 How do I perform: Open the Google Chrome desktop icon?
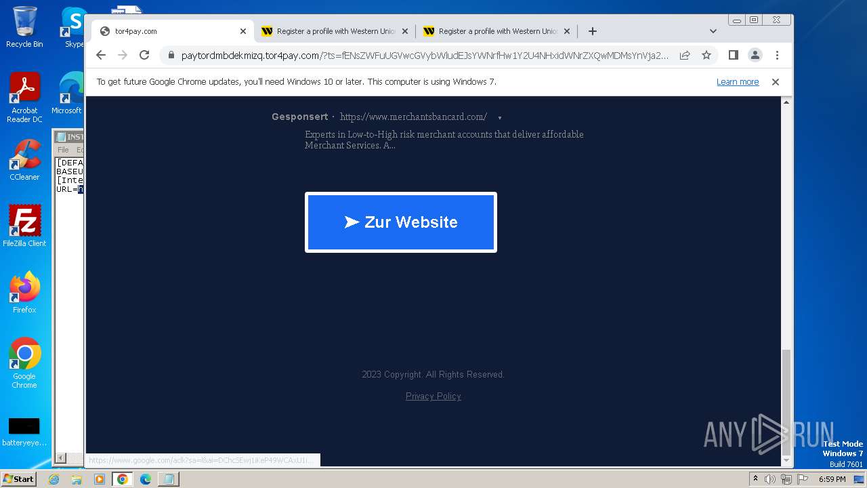[24, 363]
